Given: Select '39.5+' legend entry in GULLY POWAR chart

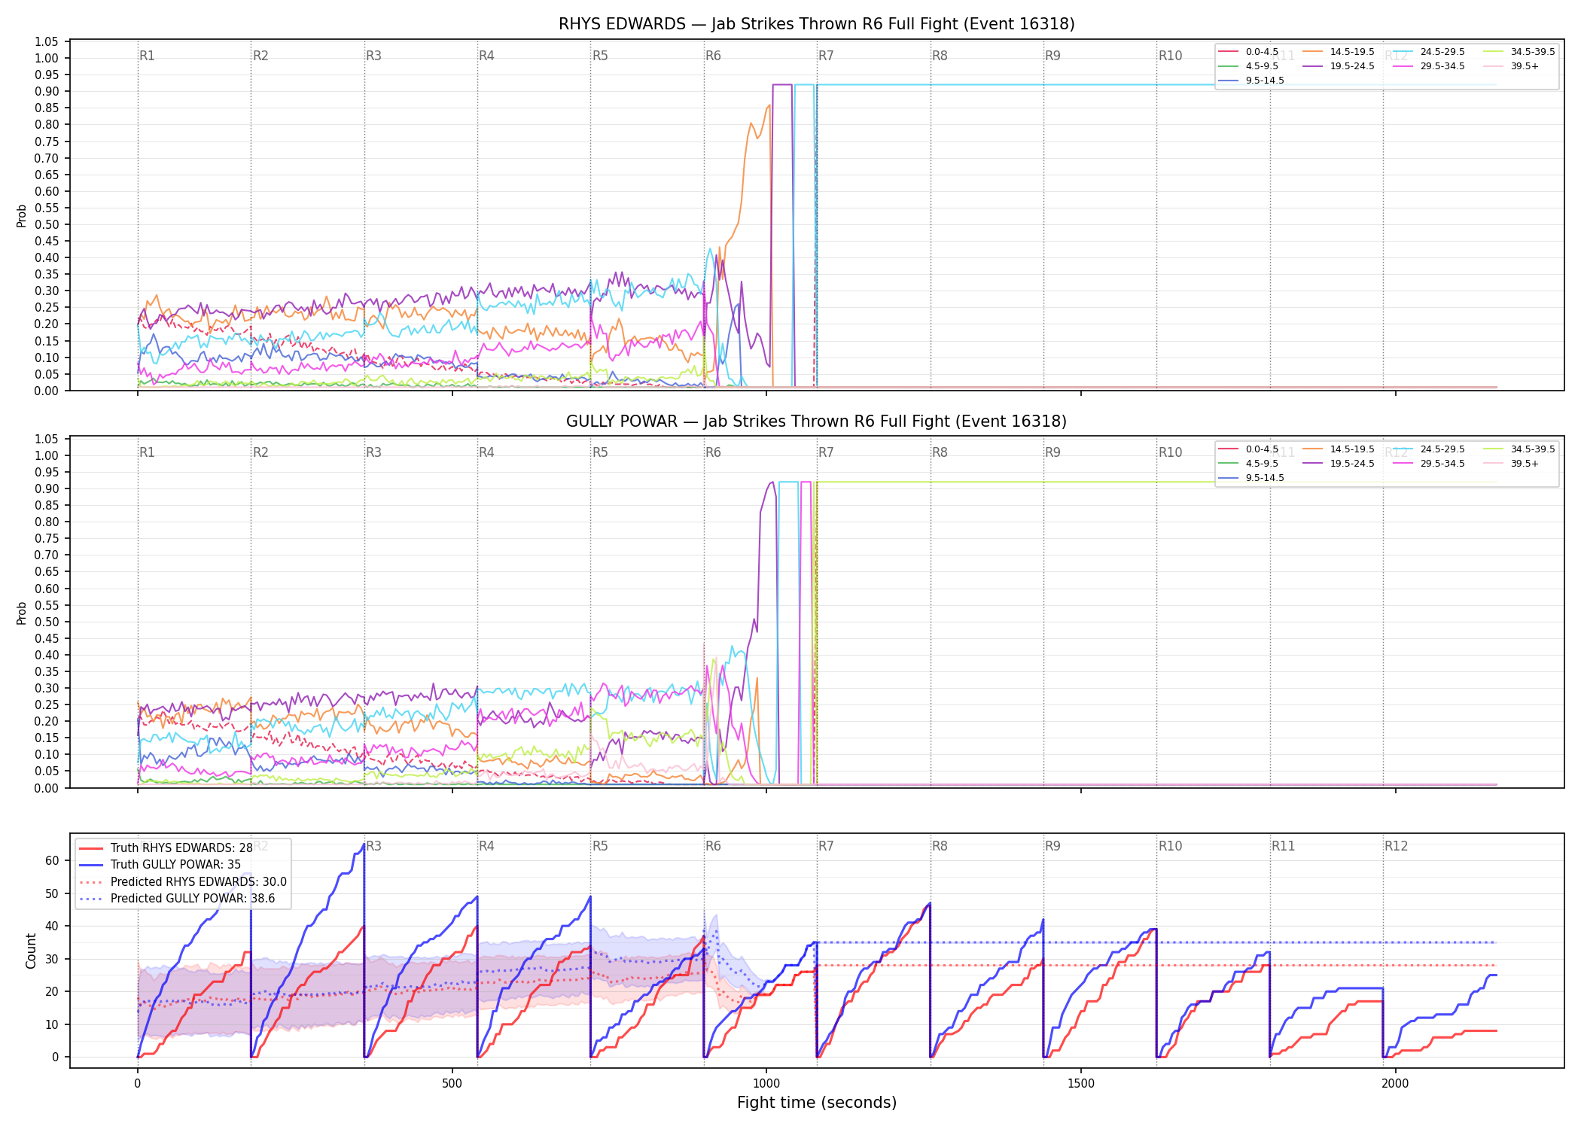Looking at the screenshot, I should coord(1512,464).
